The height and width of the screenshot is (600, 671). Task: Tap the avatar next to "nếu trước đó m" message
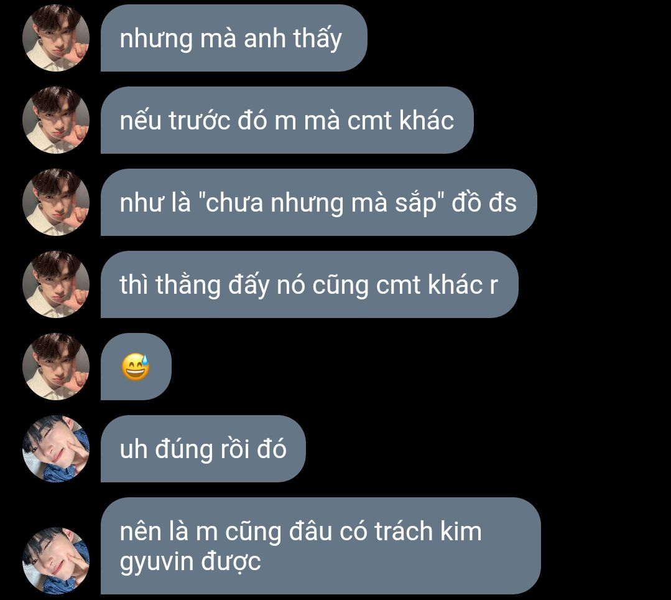click(56, 120)
